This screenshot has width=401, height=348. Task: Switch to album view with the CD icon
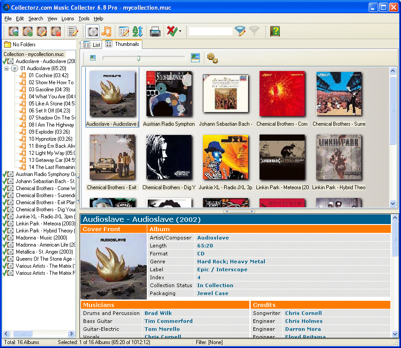tap(92, 32)
